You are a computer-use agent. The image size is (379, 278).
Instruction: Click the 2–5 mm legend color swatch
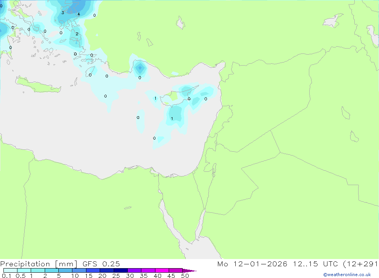[52, 270]
